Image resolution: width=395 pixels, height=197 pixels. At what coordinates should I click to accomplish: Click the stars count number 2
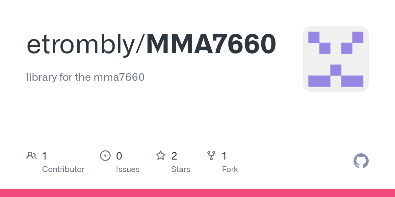coord(174,156)
